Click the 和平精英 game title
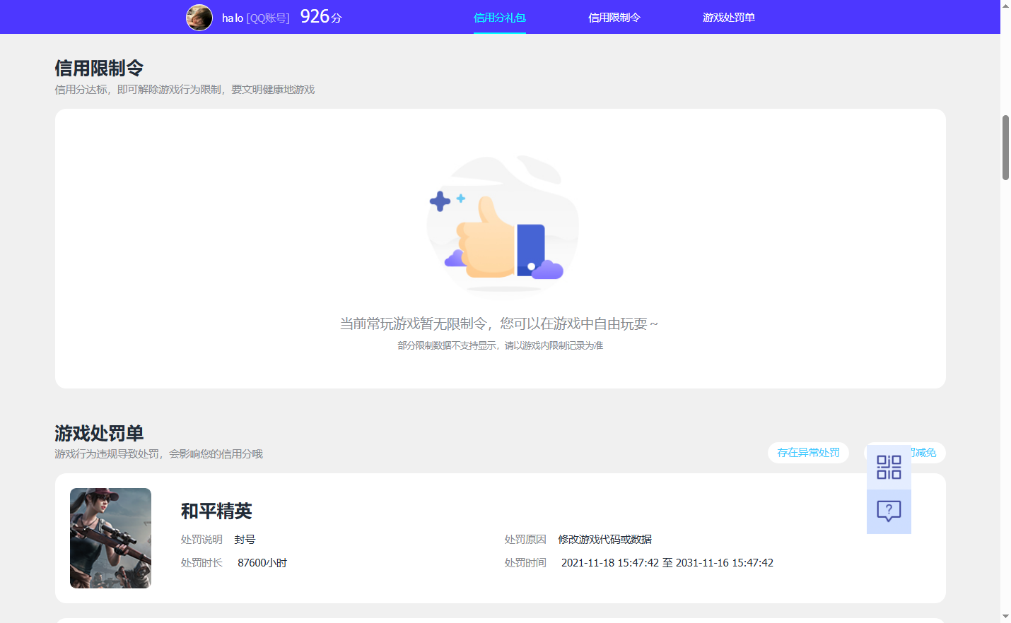This screenshot has width=1011, height=623. click(216, 511)
